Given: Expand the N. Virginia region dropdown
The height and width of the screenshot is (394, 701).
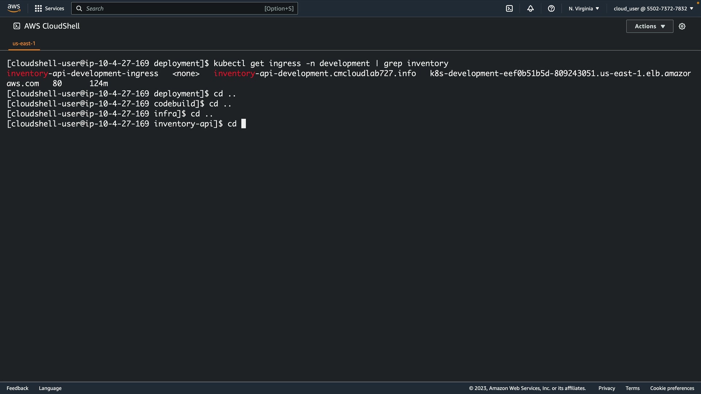Looking at the screenshot, I should tap(583, 8).
